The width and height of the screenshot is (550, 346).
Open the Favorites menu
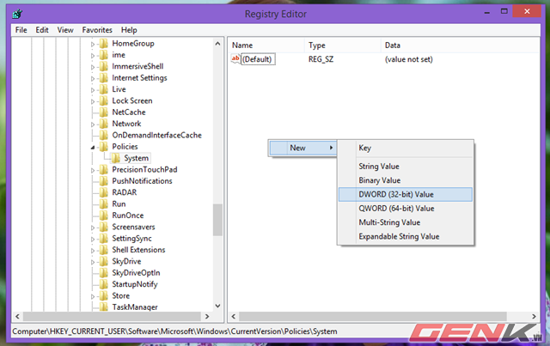tap(97, 29)
